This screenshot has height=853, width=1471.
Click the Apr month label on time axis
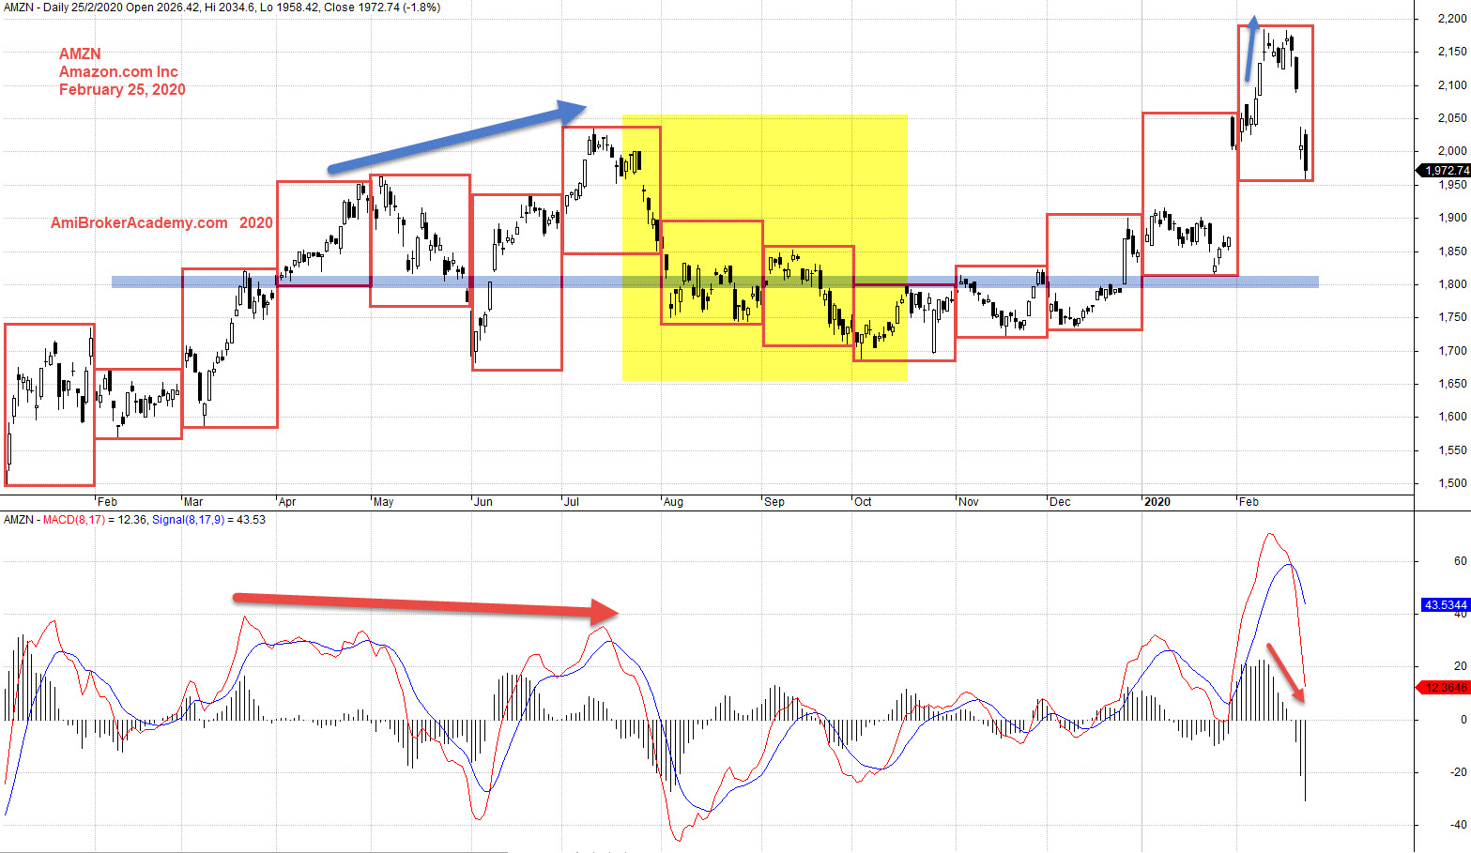tap(287, 502)
